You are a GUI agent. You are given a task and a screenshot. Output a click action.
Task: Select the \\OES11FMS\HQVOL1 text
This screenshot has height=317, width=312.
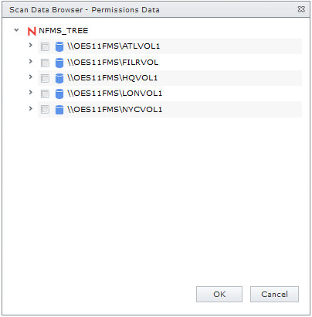[x=113, y=77]
